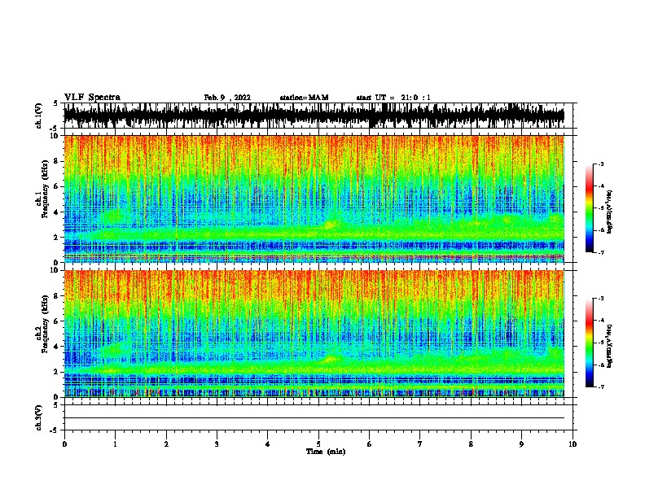The width and height of the screenshot is (645, 498).
Task: Click the ch.1 spectrogram image
Action: point(314,199)
